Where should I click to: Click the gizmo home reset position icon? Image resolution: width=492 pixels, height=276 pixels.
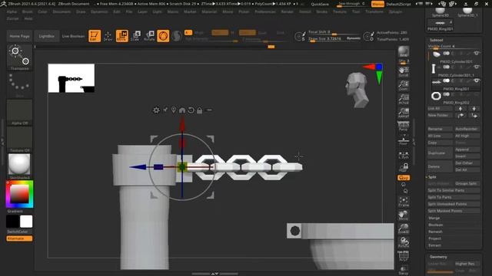(x=182, y=110)
